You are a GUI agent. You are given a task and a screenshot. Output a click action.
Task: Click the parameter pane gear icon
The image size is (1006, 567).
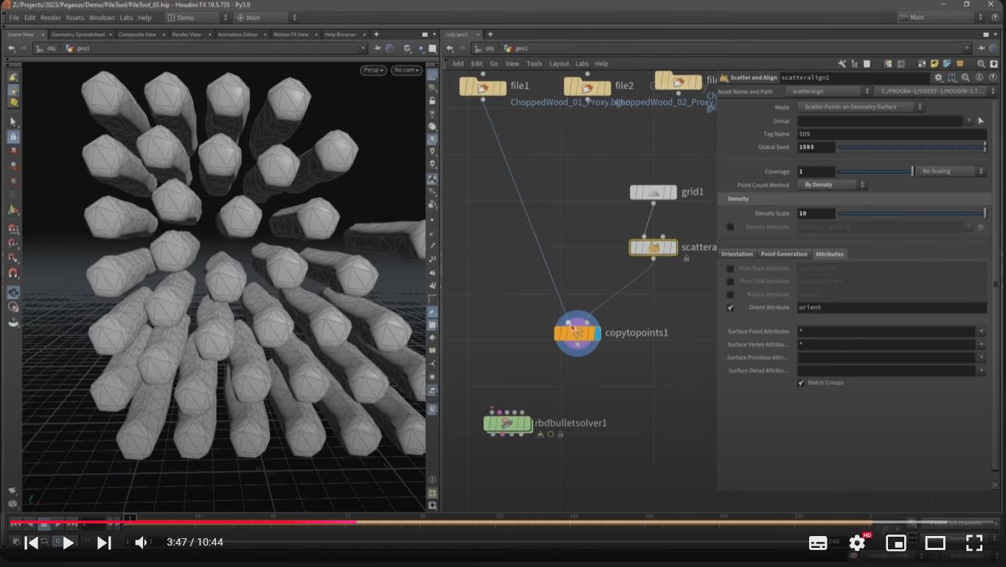click(938, 77)
